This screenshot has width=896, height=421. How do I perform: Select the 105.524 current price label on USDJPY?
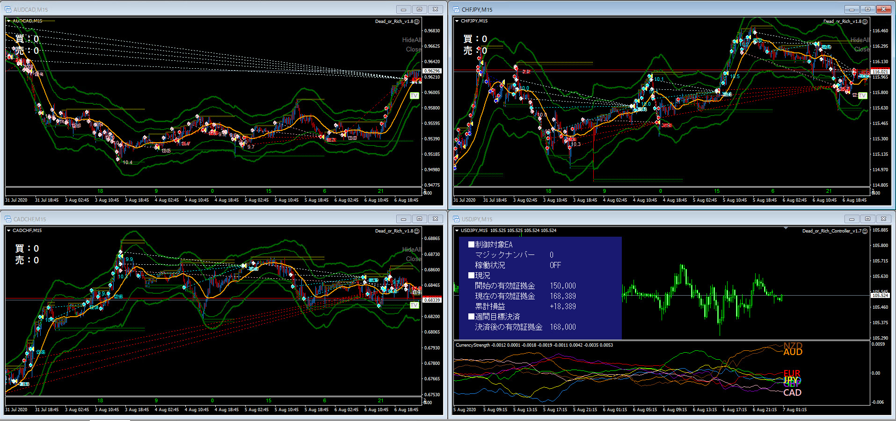pos(880,296)
